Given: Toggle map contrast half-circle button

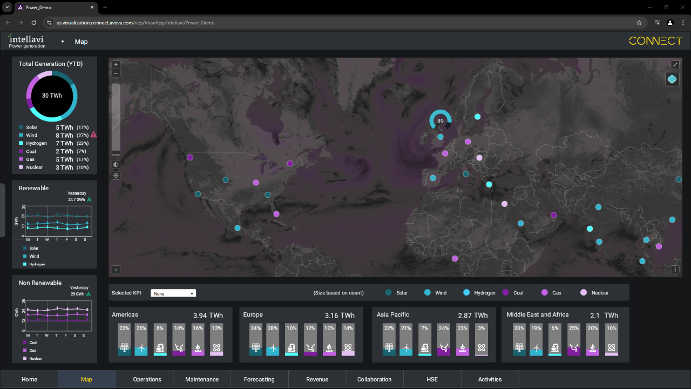Looking at the screenshot, I should point(116,164).
